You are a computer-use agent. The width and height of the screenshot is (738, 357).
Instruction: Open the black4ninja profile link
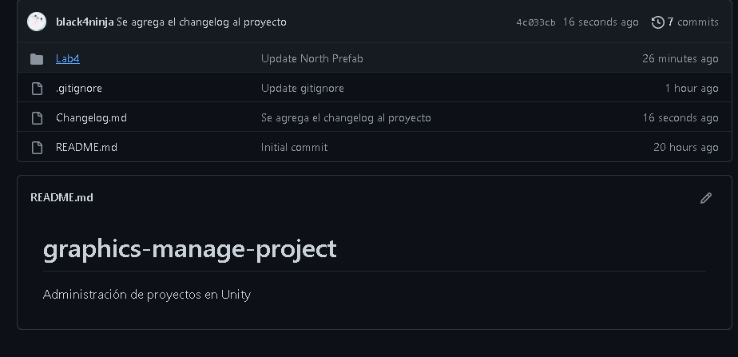(85, 22)
